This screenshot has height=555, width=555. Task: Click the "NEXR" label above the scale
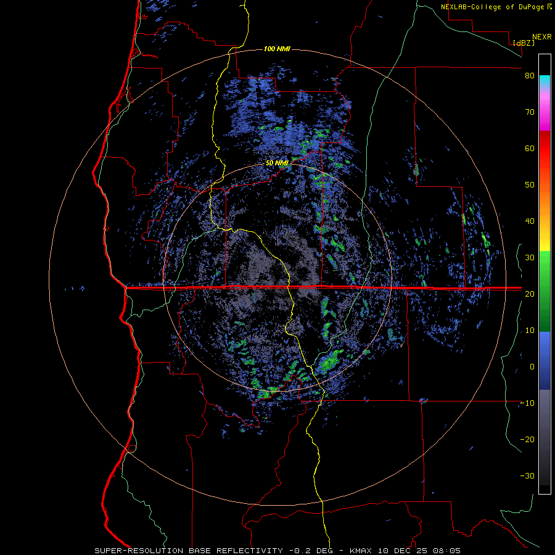(x=542, y=37)
